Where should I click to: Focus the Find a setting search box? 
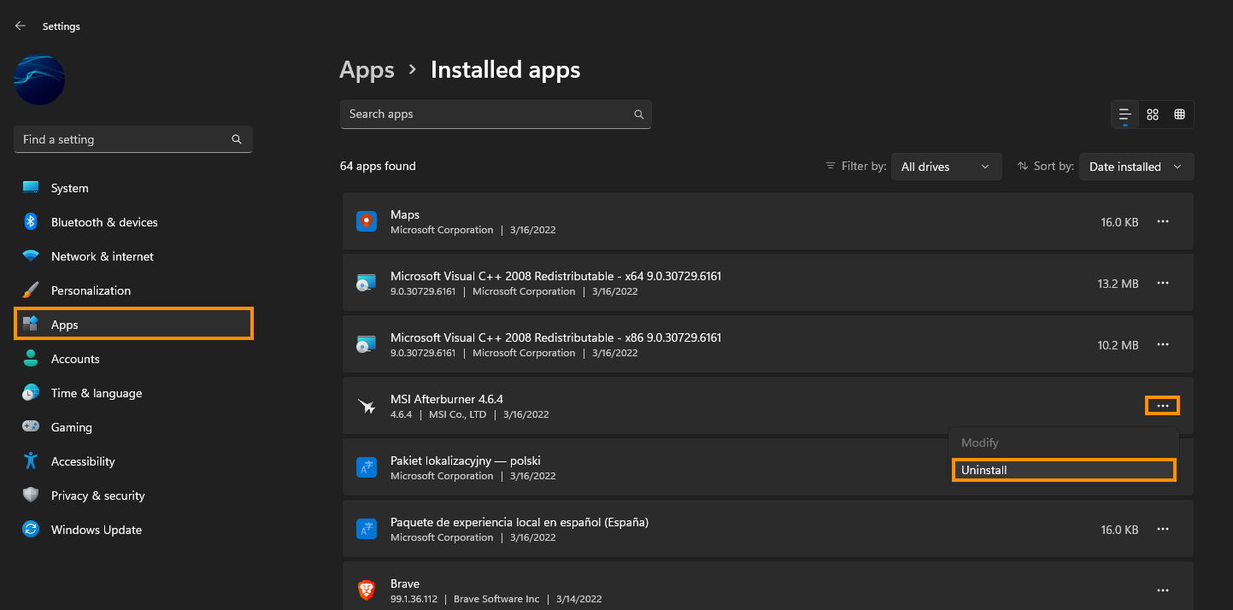pyautogui.click(x=133, y=139)
